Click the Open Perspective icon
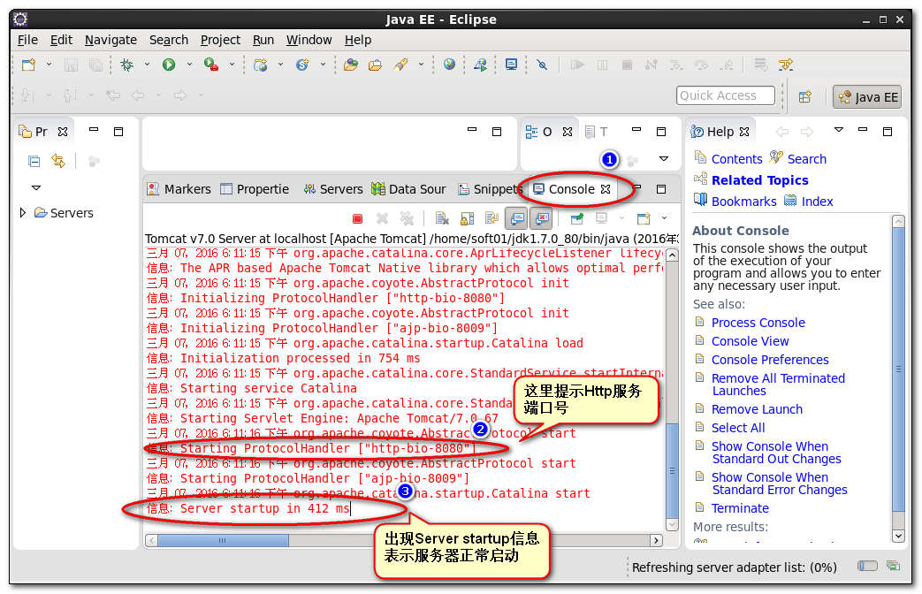Screen dimensions: 922x594 coord(805,97)
